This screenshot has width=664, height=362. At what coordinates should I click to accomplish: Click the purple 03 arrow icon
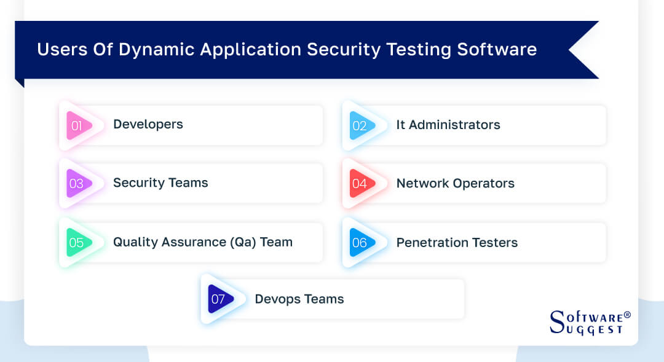(79, 183)
